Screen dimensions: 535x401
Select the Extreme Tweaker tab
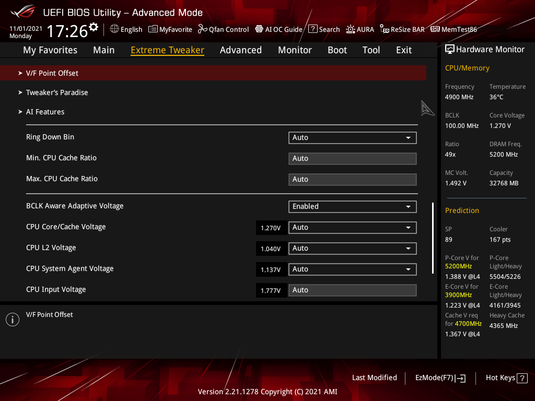(x=168, y=50)
